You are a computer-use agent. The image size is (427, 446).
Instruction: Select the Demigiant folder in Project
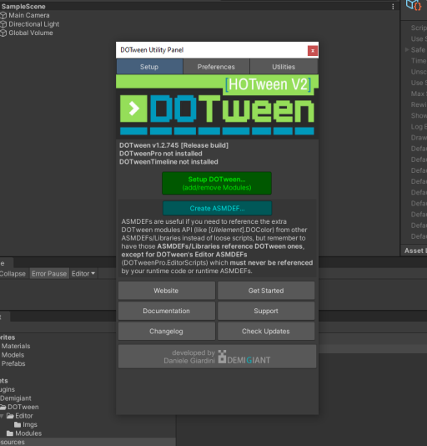[x=16, y=398]
